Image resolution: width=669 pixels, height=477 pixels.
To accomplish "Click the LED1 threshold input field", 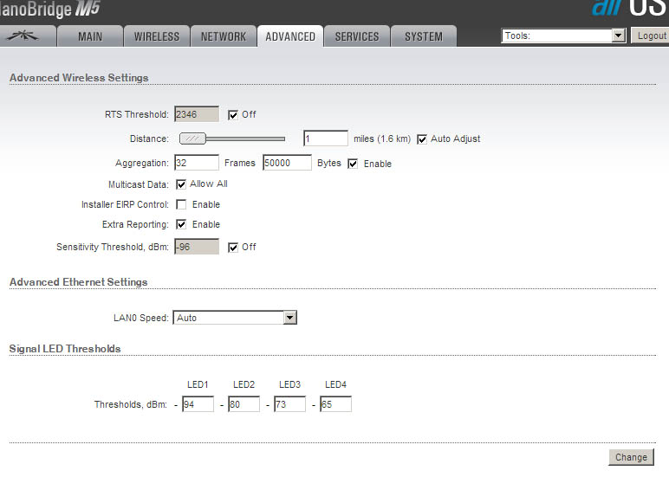I will [x=198, y=404].
